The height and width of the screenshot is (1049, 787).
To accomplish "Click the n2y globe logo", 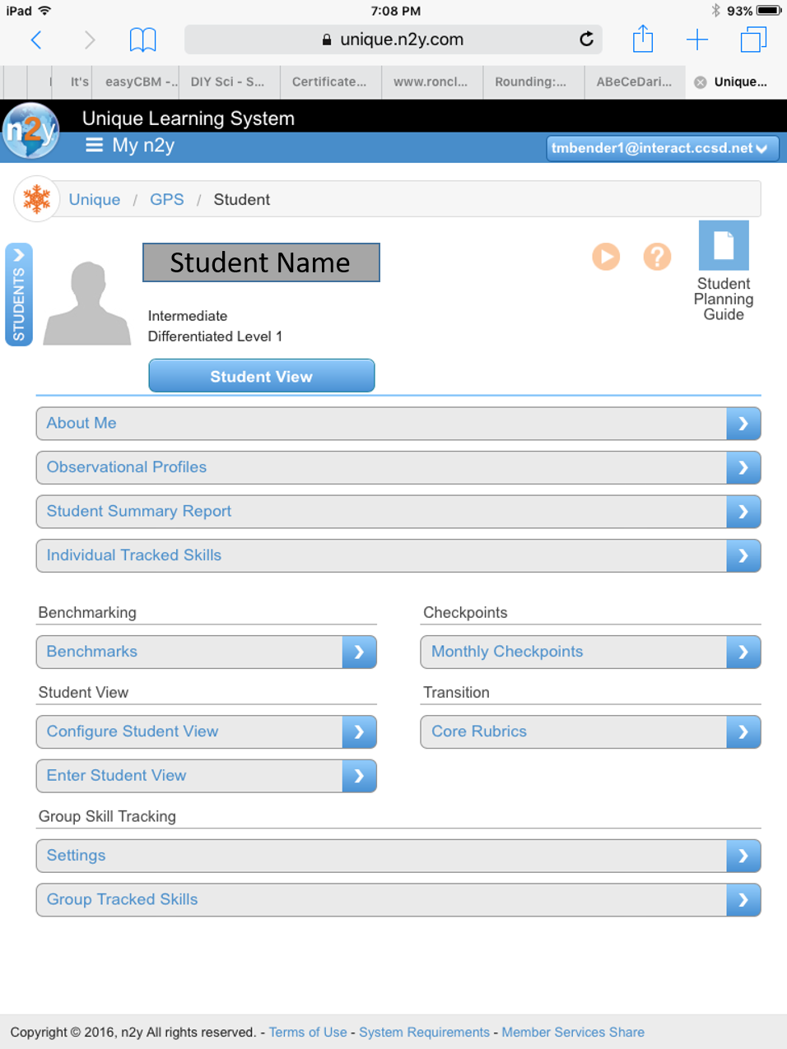I will [31, 132].
